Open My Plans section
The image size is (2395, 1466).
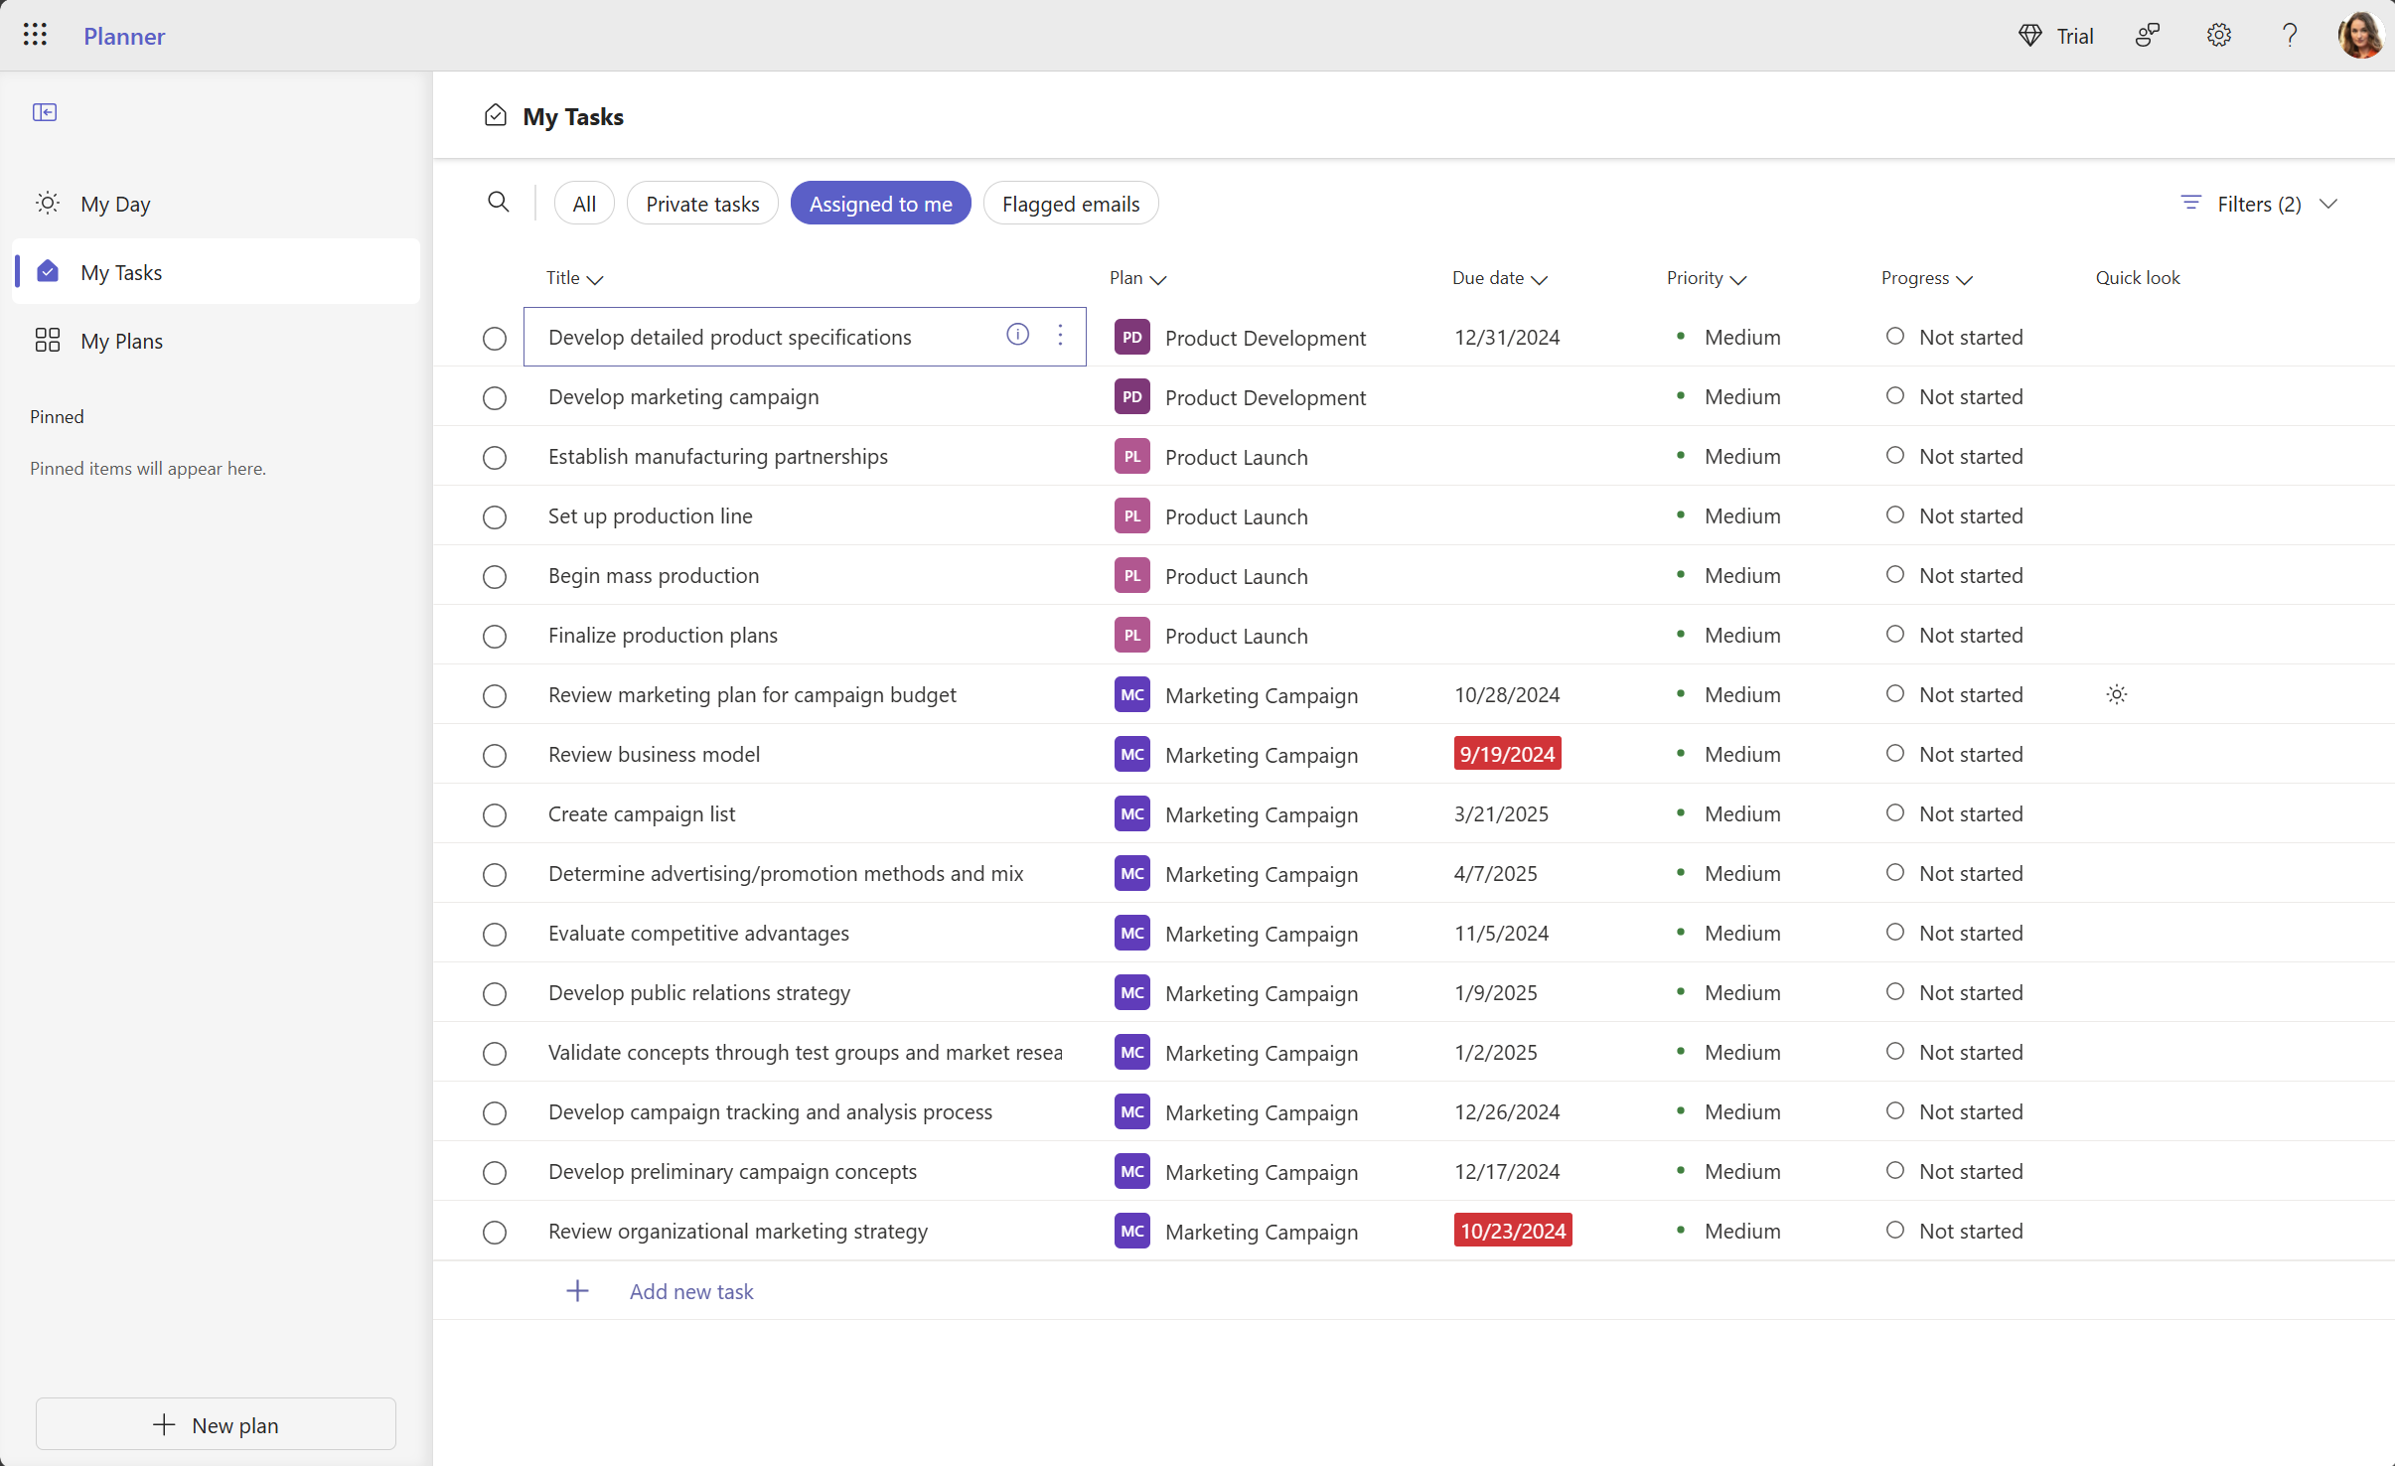(121, 341)
